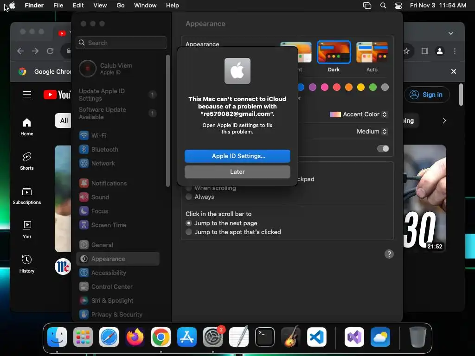The width and height of the screenshot is (475, 356).
Task: Open Bluetooth settings in sidebar
Action: [x=118, y=149]
